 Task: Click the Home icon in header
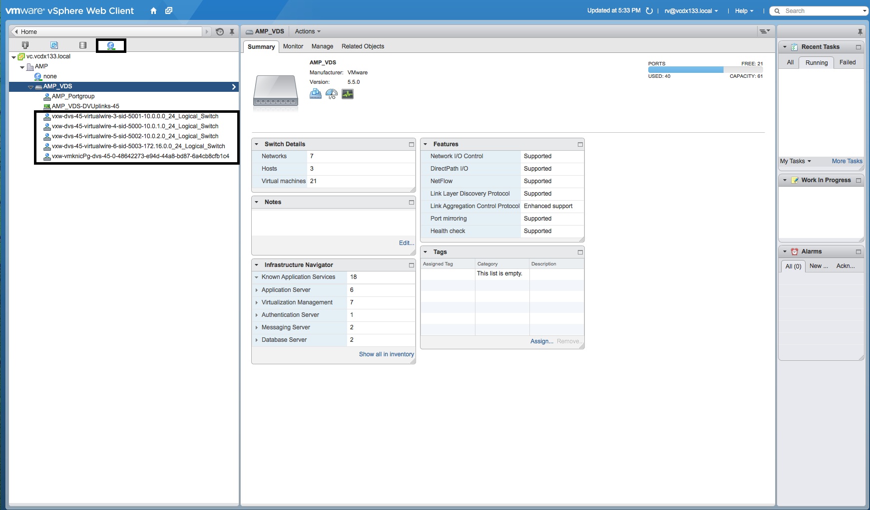pos(153,11)
